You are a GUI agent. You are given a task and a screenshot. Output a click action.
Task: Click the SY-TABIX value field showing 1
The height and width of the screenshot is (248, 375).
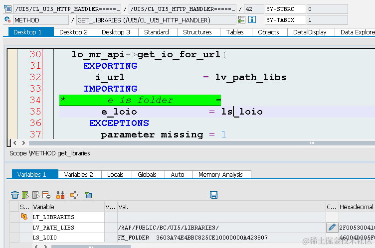coord(327,20)
